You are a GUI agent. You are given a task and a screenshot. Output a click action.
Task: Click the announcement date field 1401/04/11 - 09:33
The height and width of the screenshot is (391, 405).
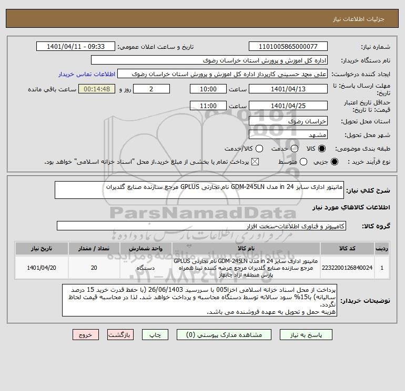76,46
